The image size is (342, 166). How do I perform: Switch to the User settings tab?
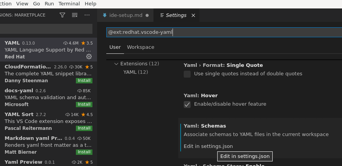115,47
